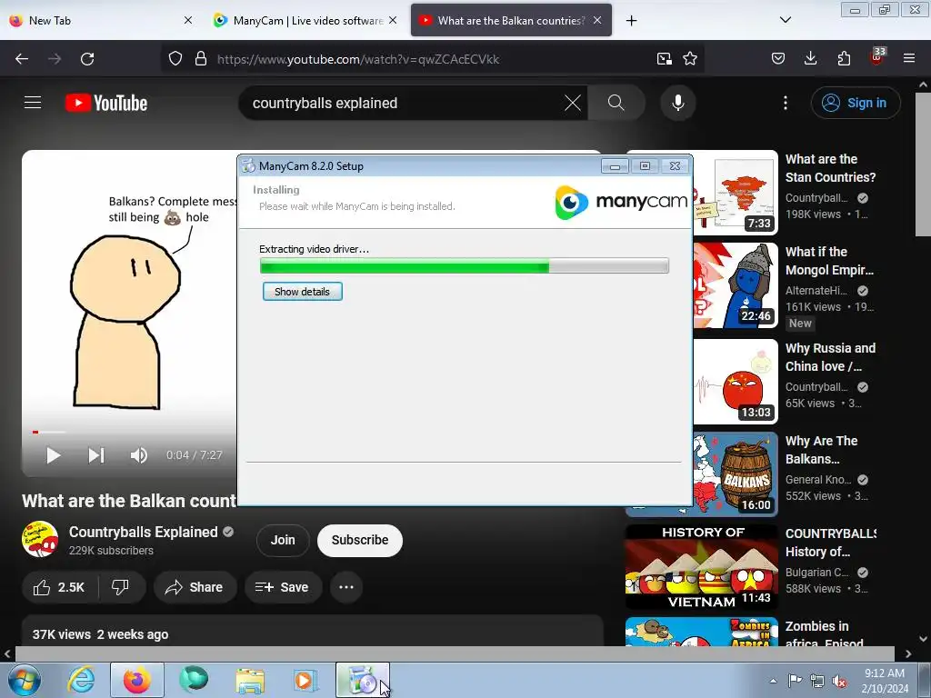Click the site padlock icon
931x698 pixels.
201,59
